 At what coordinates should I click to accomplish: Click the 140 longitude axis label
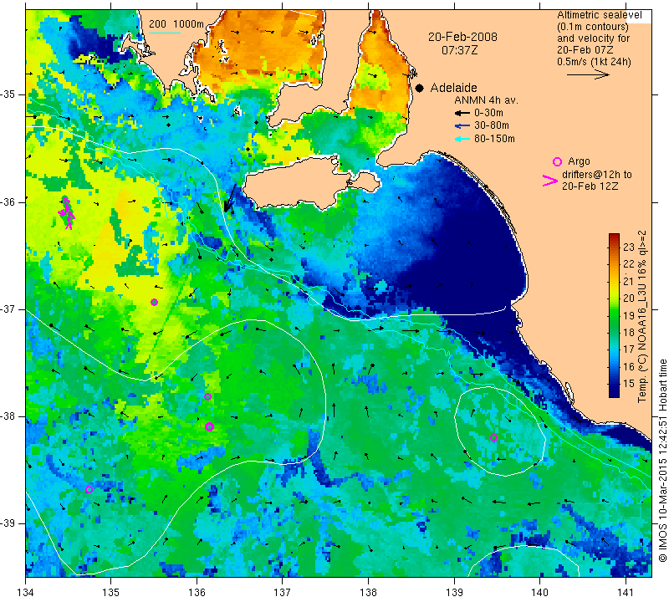tap(539, 593)
